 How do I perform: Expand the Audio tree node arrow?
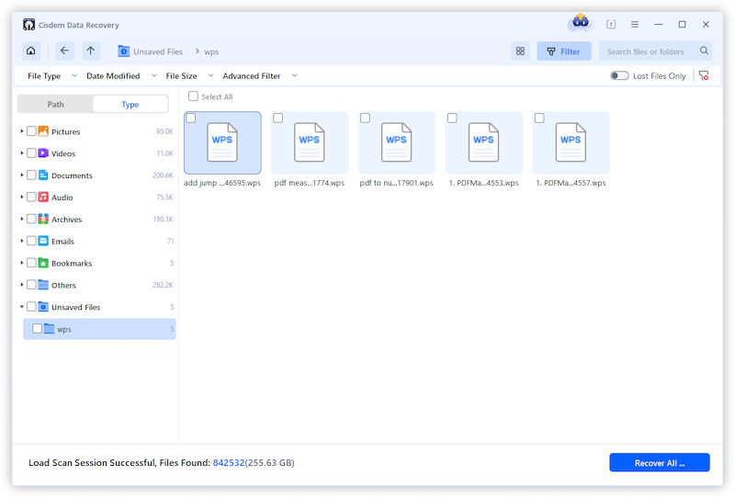pyautogui.click(x=21, y=197)
